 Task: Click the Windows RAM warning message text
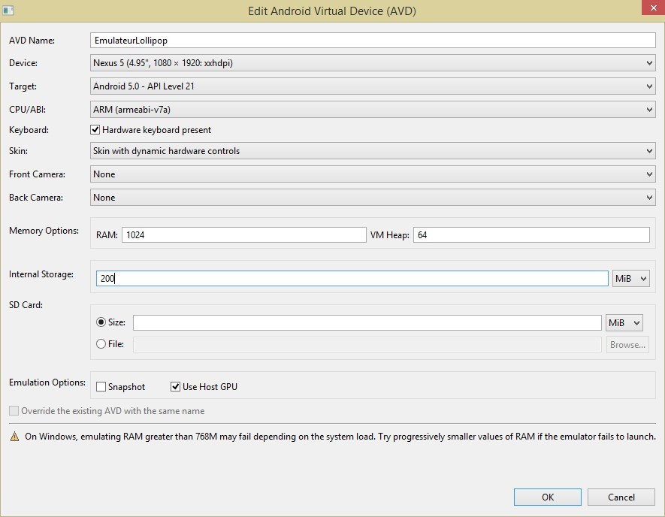[x=340, y=437]
